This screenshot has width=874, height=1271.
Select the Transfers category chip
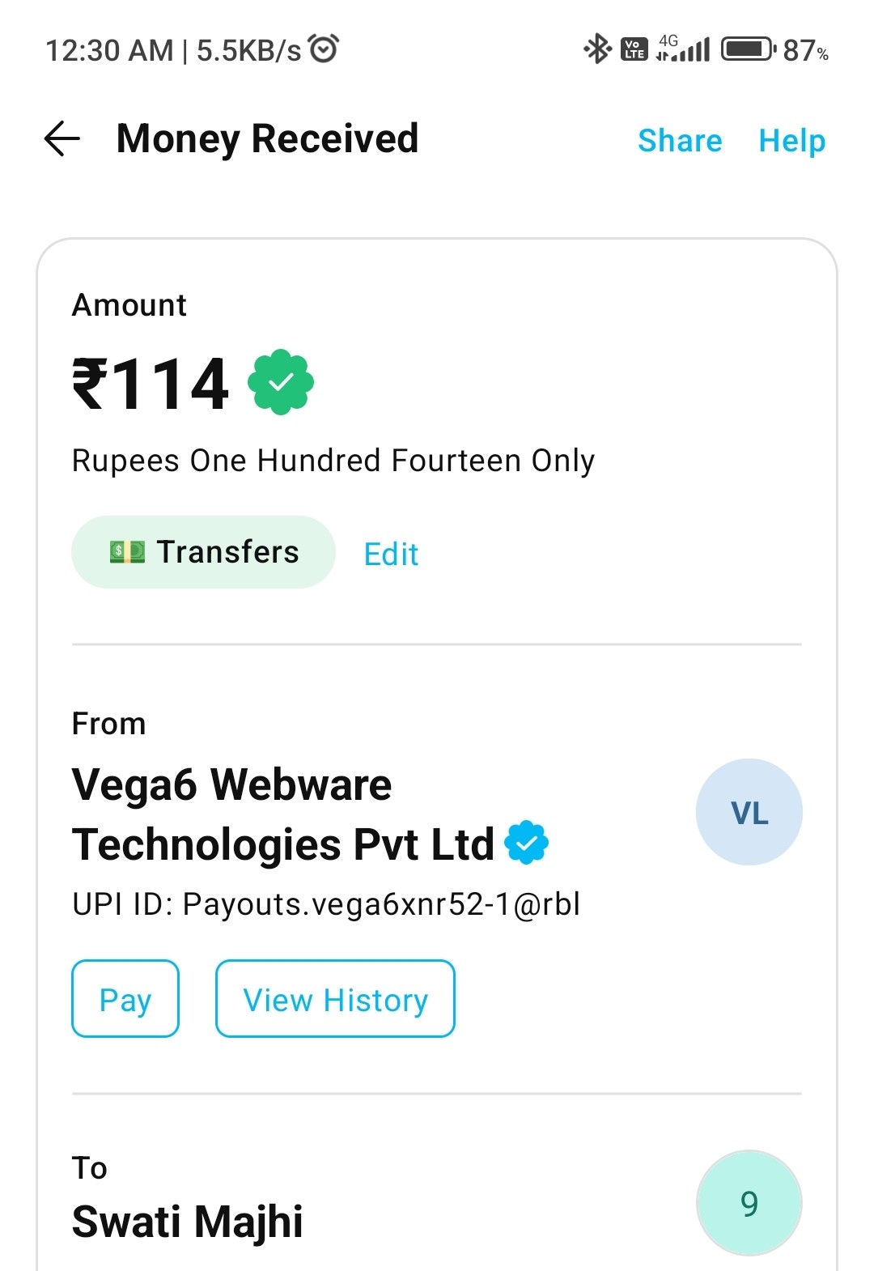(203, 552)
